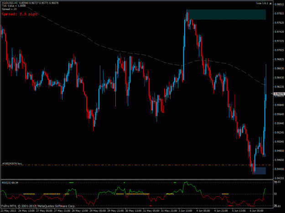The height and width of the screenshot is (213, 285).
Task: Click the 23 May 2013 date label
Action: point(8,211)
